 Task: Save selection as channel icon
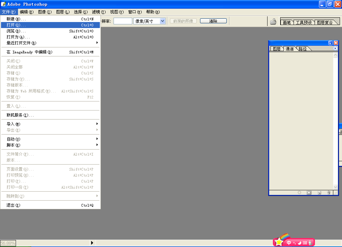point(309,193)
